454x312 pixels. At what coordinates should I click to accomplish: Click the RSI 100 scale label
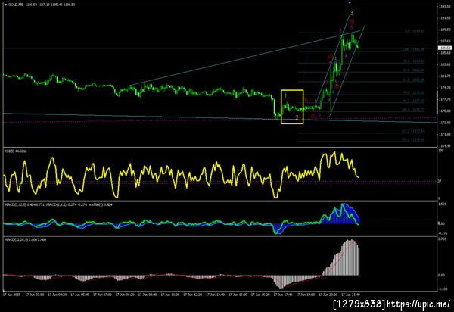click(441, 151)
